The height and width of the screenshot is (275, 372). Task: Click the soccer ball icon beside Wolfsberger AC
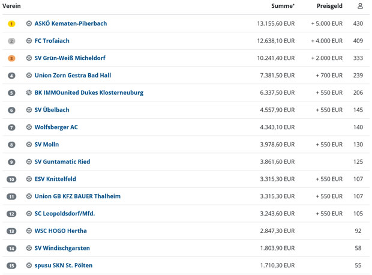coord(29,127)
